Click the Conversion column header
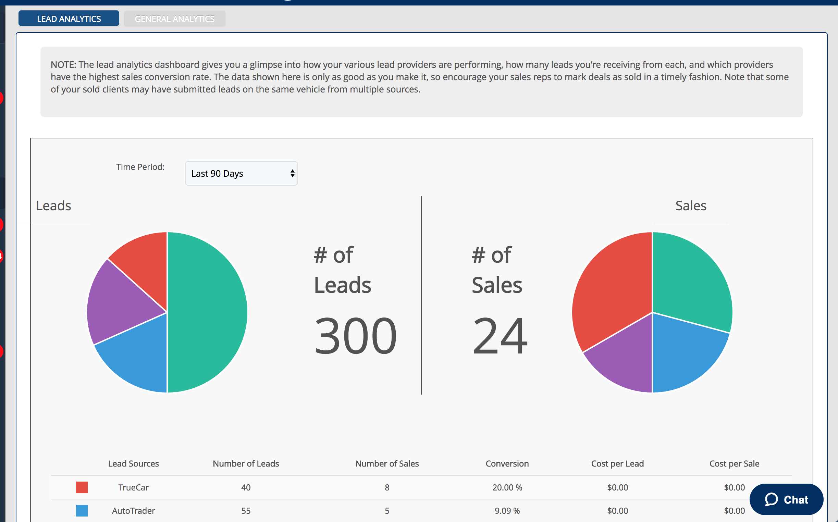The width and height of the screenshot is (838, 522). point(507,463)
